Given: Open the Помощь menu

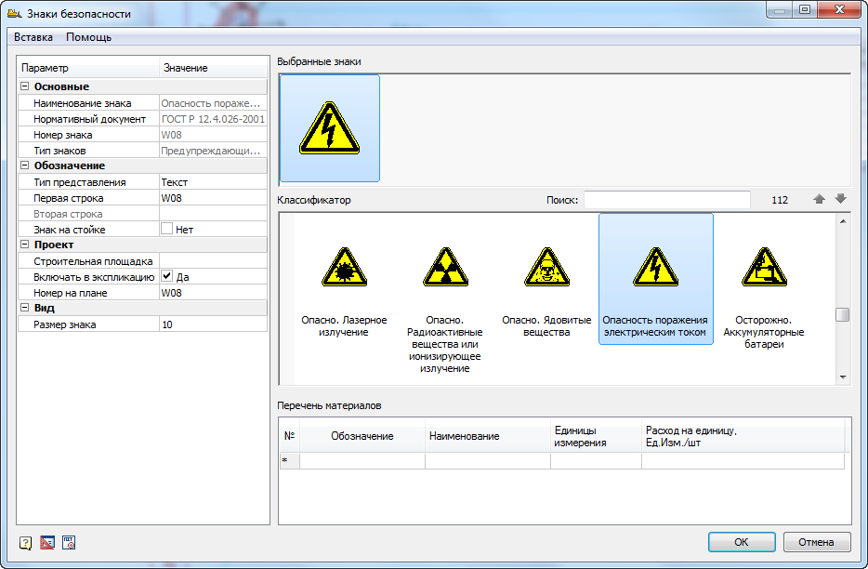Looking at the screenshot, I should tap(88, 37).
